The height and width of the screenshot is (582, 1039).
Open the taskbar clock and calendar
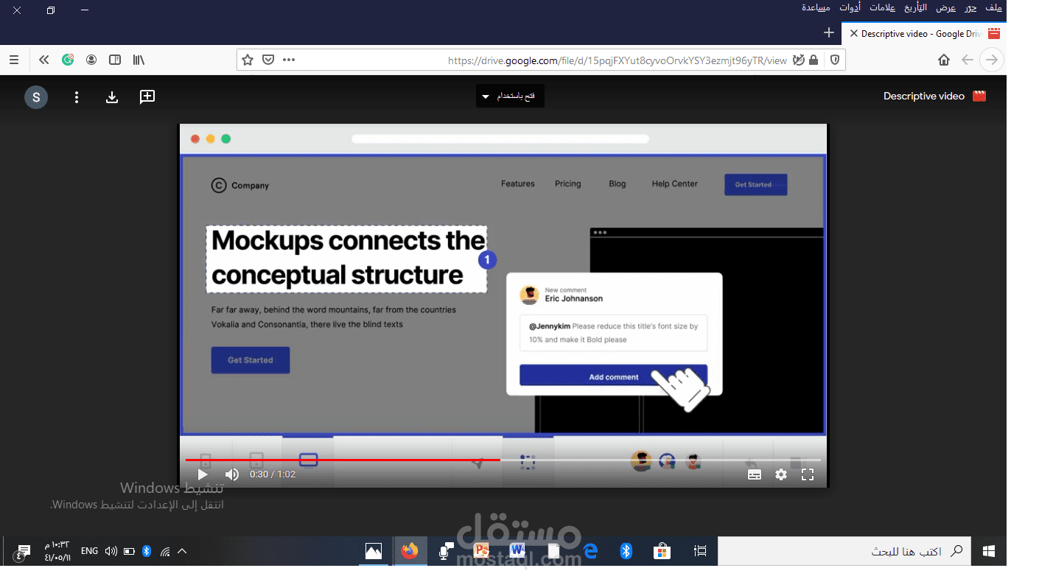57,551
